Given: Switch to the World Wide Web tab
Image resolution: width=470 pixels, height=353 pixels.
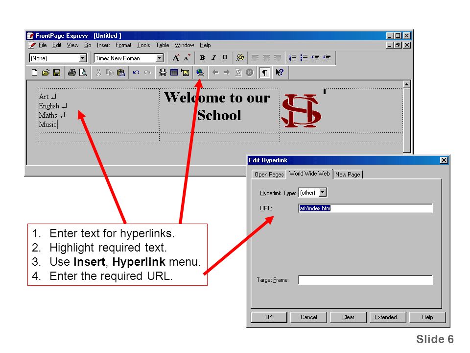Looking at the screenshot, I should pos(309,174).
